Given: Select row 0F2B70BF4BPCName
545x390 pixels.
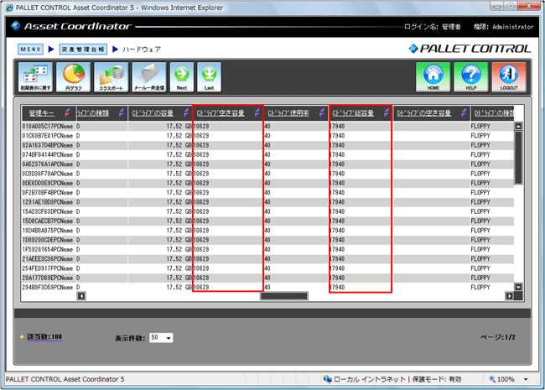Looking at the screenshot, I should point(267,193).
